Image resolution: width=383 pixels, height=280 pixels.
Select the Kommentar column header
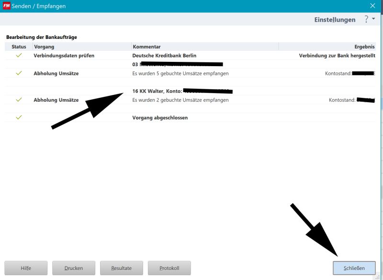point(205,47)
